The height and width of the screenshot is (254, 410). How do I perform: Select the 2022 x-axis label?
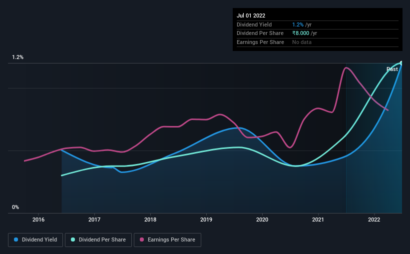pyautogui.click(x=374, y=219)
